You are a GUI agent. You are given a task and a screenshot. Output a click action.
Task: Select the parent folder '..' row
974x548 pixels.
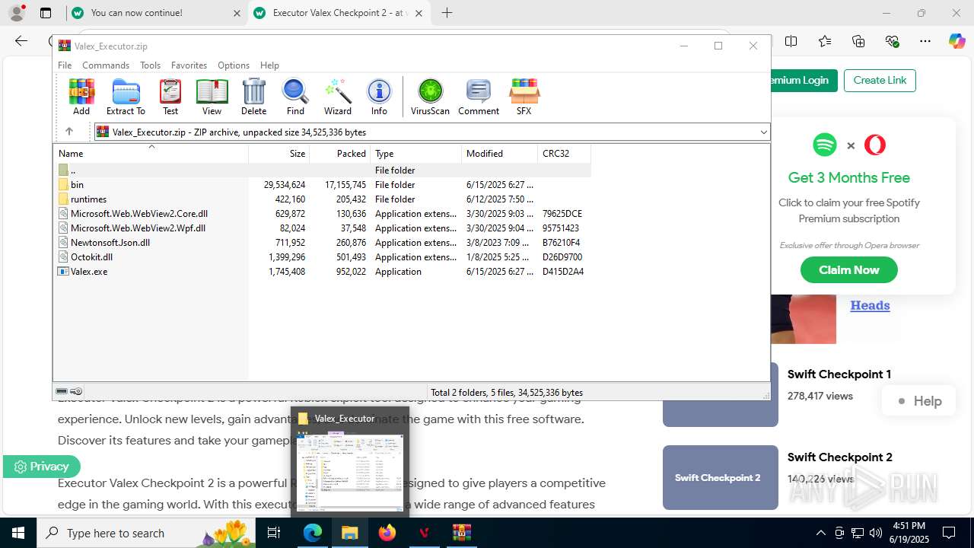pos(322,170)
